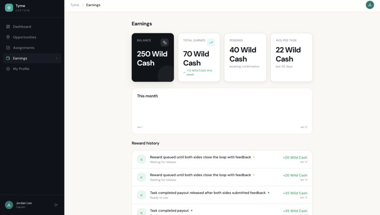
Task: Click the My Profile star icon
Action: [x=8, y=69]
